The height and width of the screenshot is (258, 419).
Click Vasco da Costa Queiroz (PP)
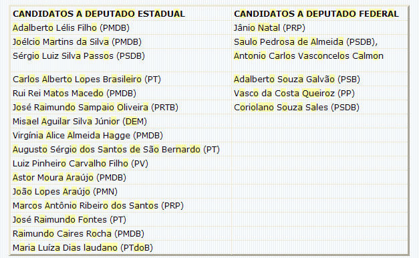[295, 94]
